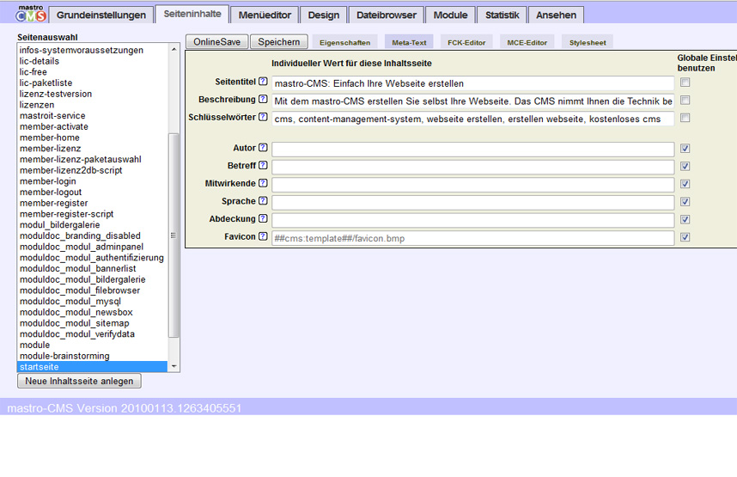Click the empty Sprache input field
Screen dimensions: 737x477
472,202
